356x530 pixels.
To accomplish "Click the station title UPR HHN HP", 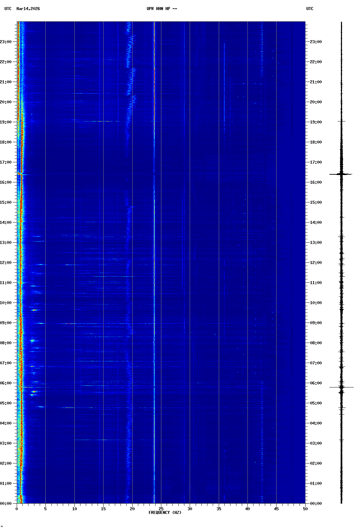I will 162,9.
